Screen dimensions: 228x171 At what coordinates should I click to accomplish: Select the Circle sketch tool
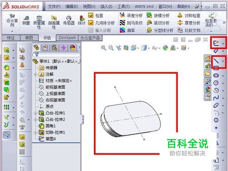click(x=216, y=83)
